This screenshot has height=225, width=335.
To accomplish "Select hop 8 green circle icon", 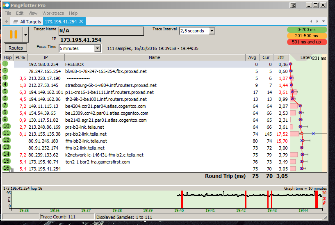I will pyautogui.click(x=5, y=112).
